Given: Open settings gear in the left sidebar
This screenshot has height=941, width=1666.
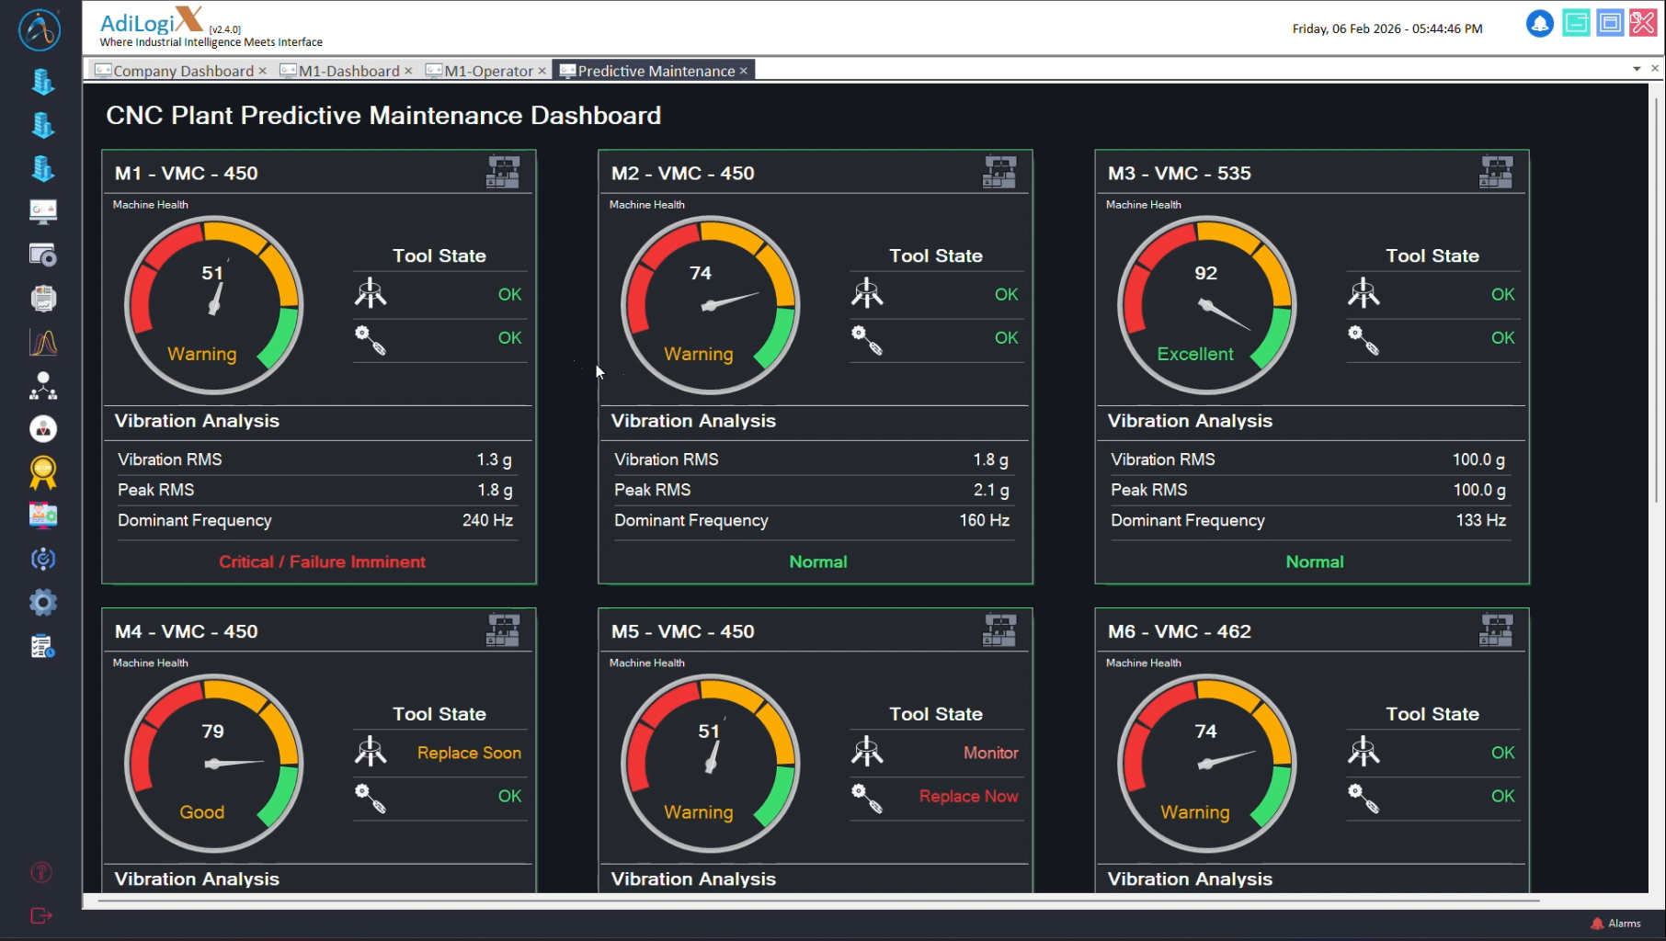Looking at the screenshot, I should 42,603.
